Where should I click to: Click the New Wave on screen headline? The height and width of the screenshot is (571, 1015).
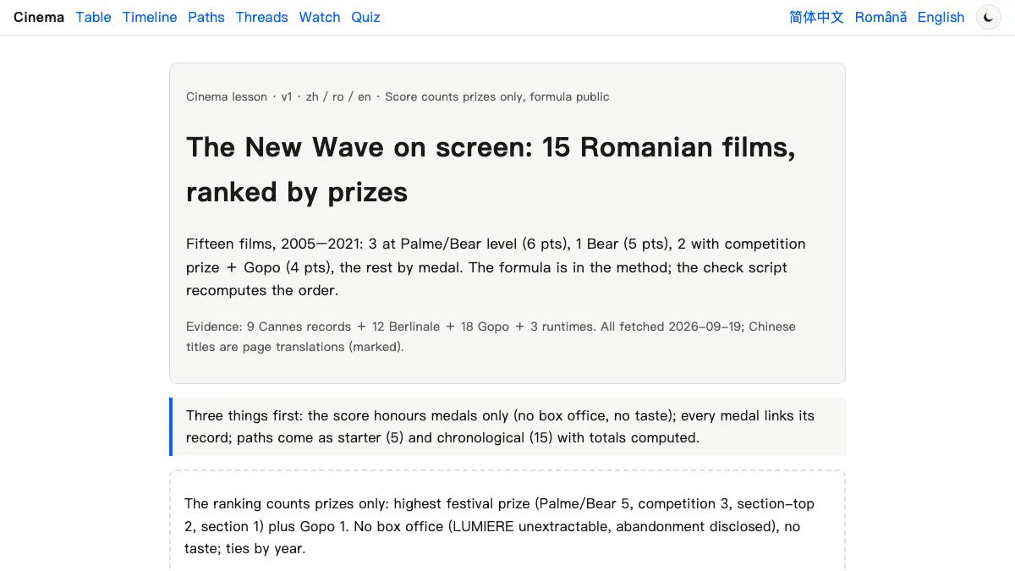click(491, 169)
